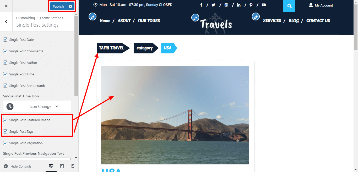Click the Publish button
Image resolution: width=358 pixels, height=172 pixels.
click(58, 6)
